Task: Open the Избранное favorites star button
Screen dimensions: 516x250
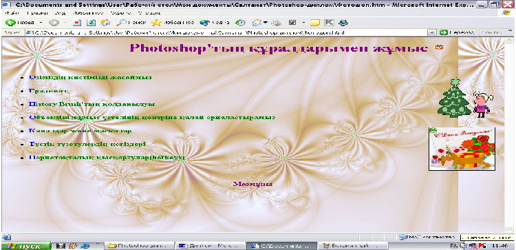Action: coord(173,23)
